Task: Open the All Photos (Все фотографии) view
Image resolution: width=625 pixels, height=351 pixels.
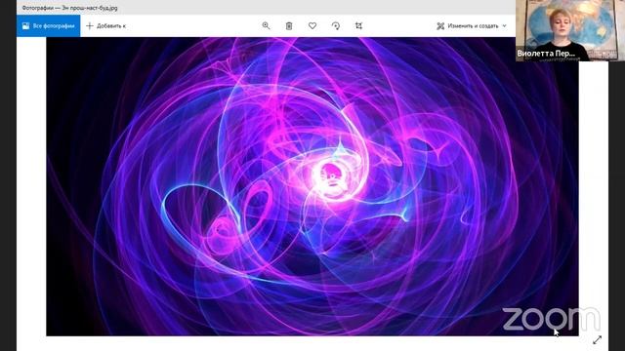Action: pos(48,26)
